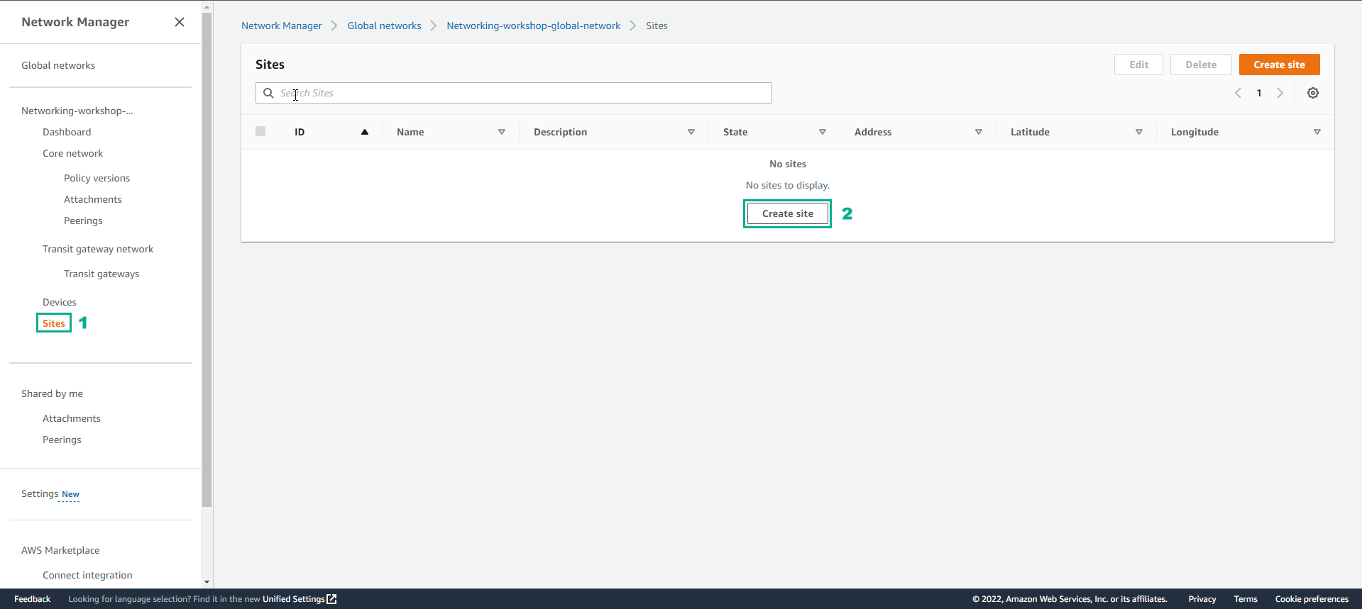Click the Edit button

point(1138,65)
